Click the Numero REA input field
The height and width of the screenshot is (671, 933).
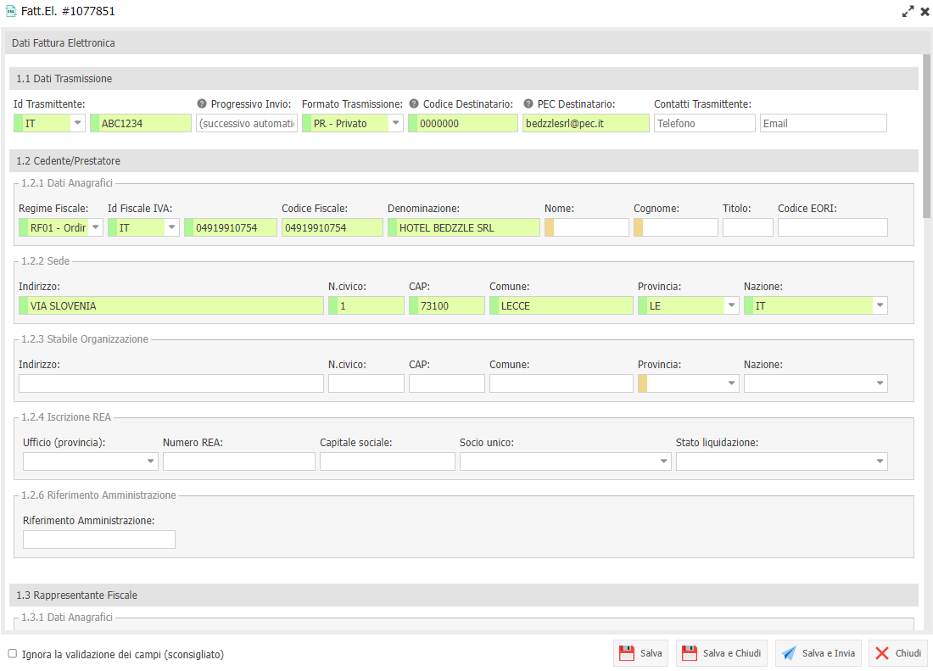238,461
